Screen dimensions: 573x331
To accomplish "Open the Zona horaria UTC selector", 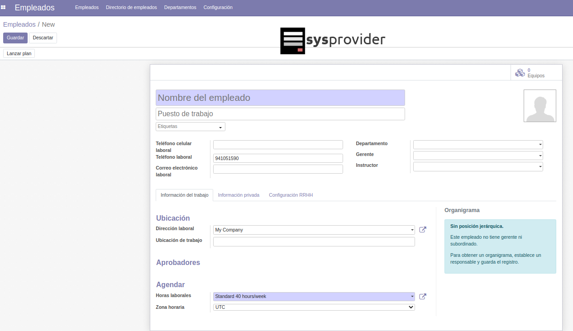I will pyautogui.click(x=314, y=307).
